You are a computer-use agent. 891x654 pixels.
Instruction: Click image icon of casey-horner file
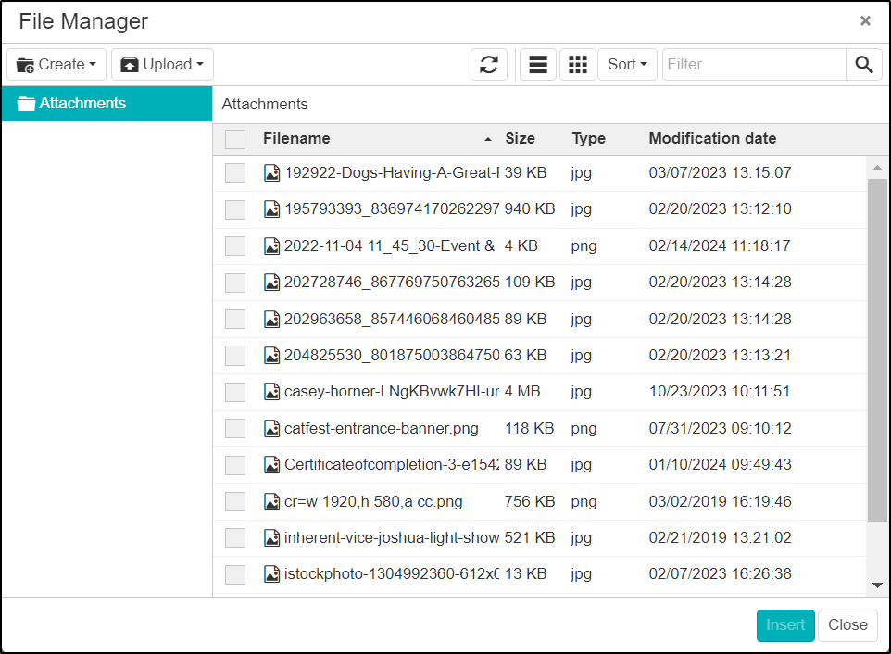271,392
